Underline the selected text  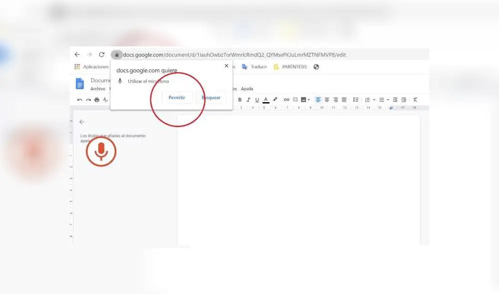click(x=256, y=100)
